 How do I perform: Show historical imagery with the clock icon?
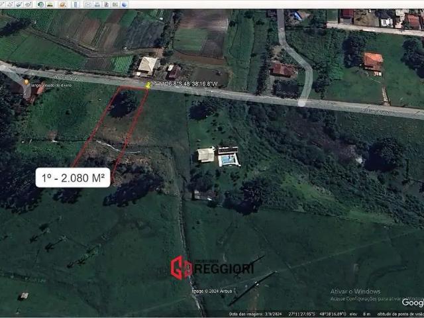pos(40,4)
